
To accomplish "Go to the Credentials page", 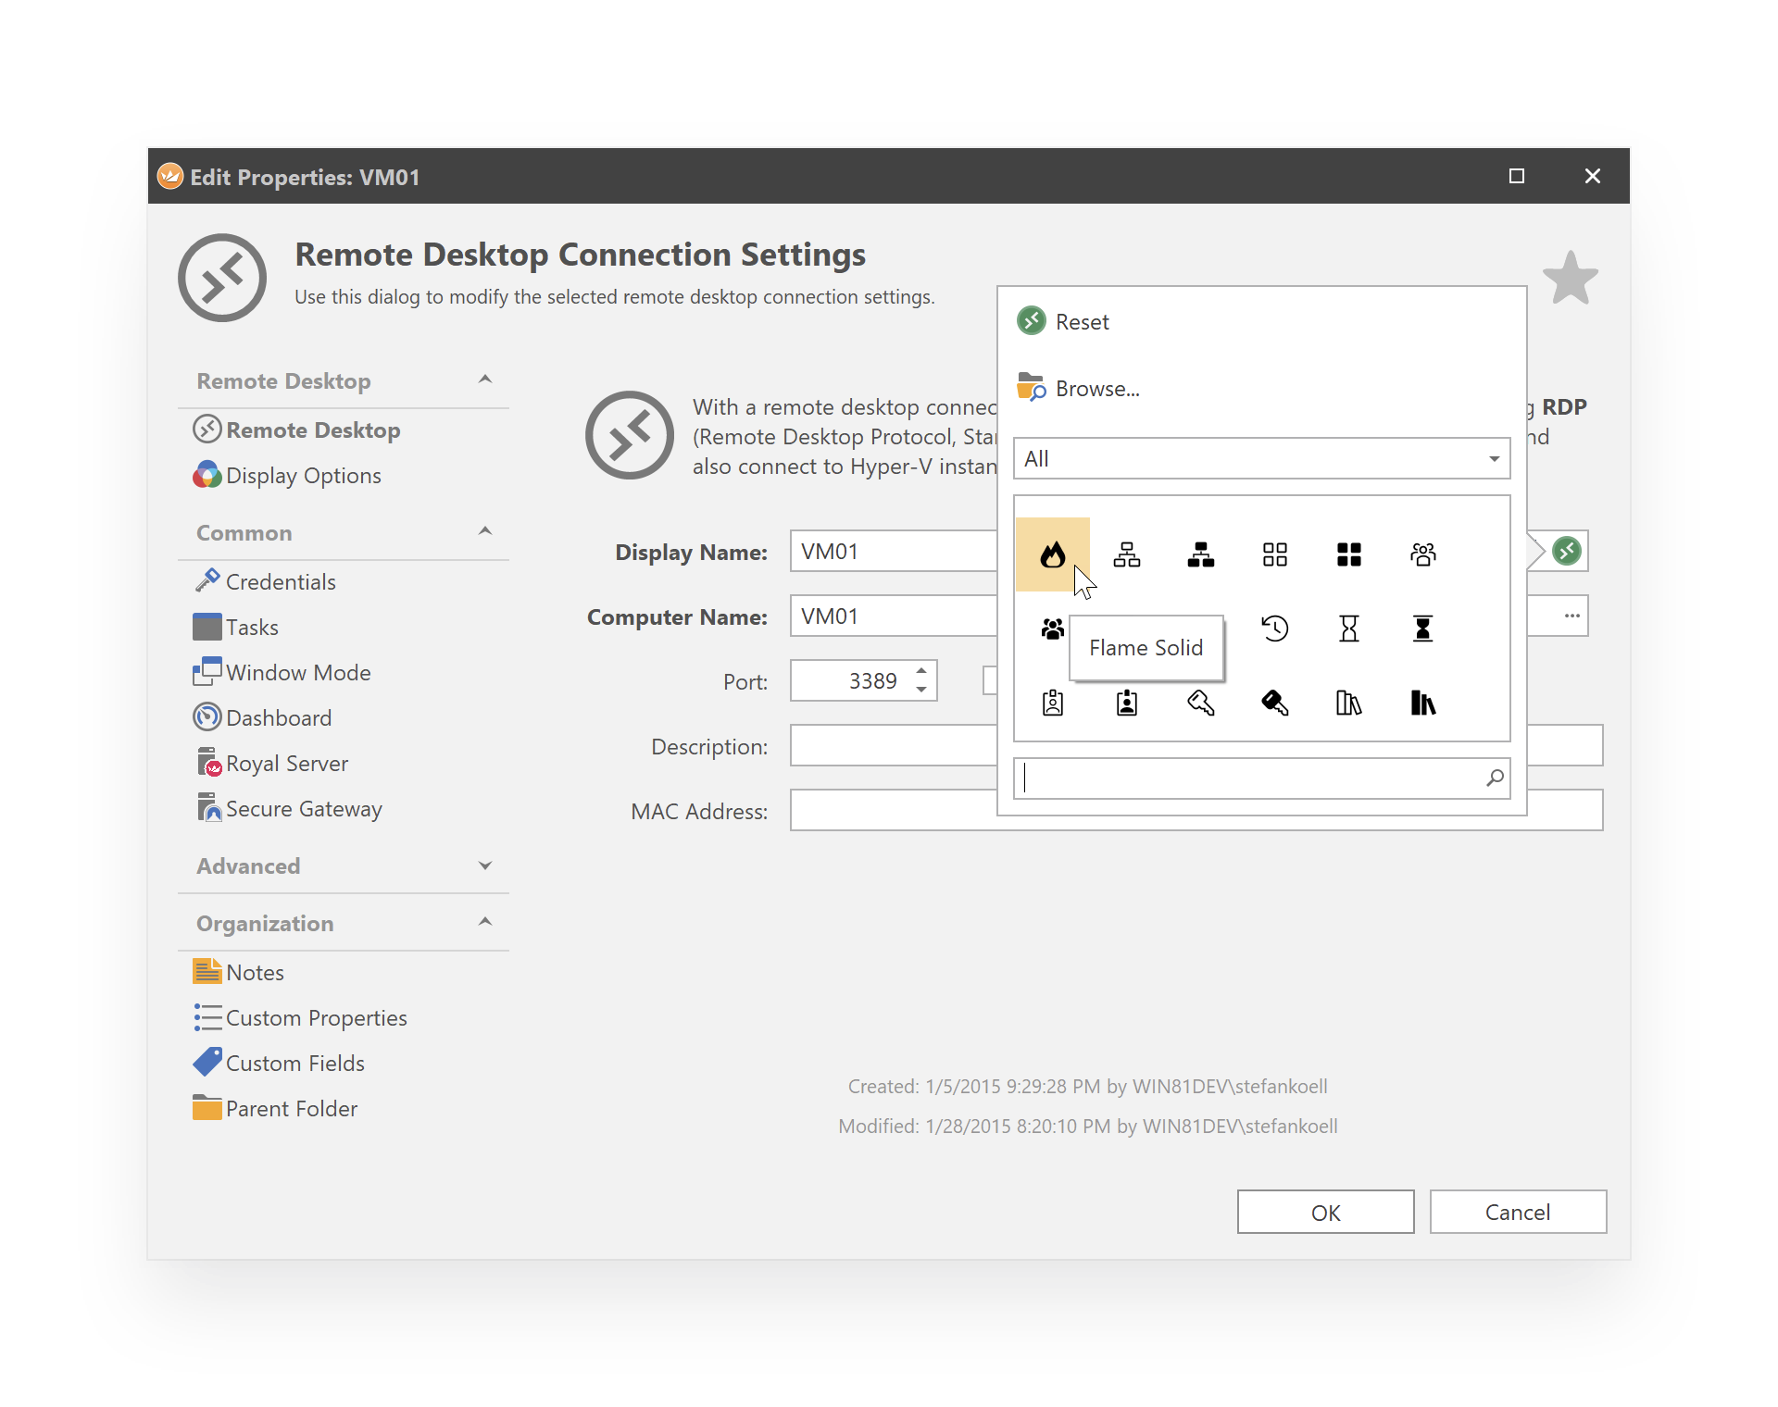I will [x=265, y=581].
